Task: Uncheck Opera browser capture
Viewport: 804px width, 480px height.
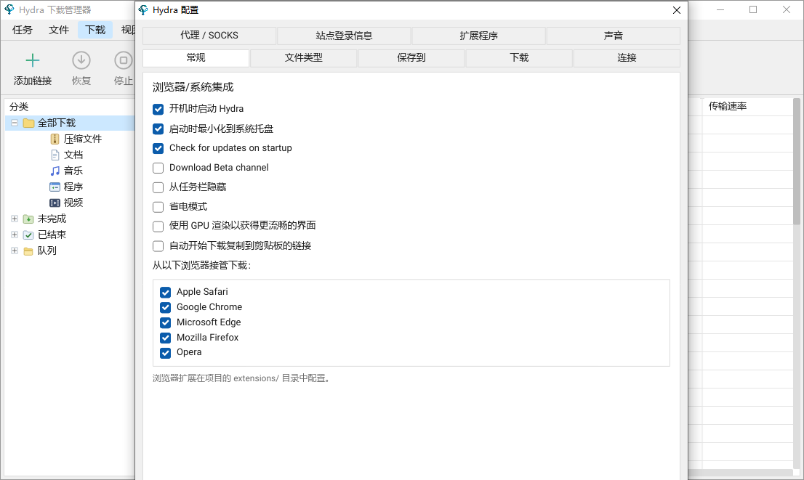Action: [165, 353]
